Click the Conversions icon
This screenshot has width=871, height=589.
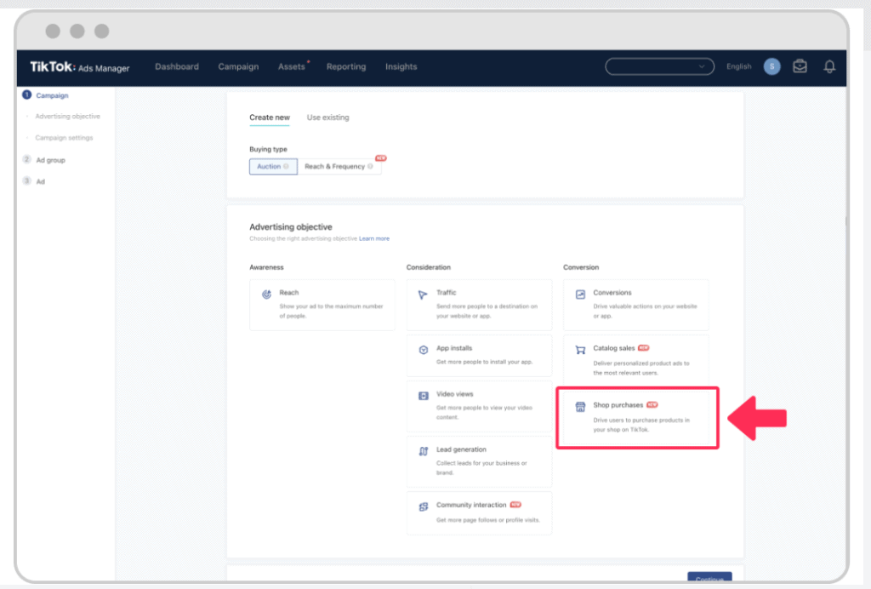pyautogui.click(x=580, y=294)
